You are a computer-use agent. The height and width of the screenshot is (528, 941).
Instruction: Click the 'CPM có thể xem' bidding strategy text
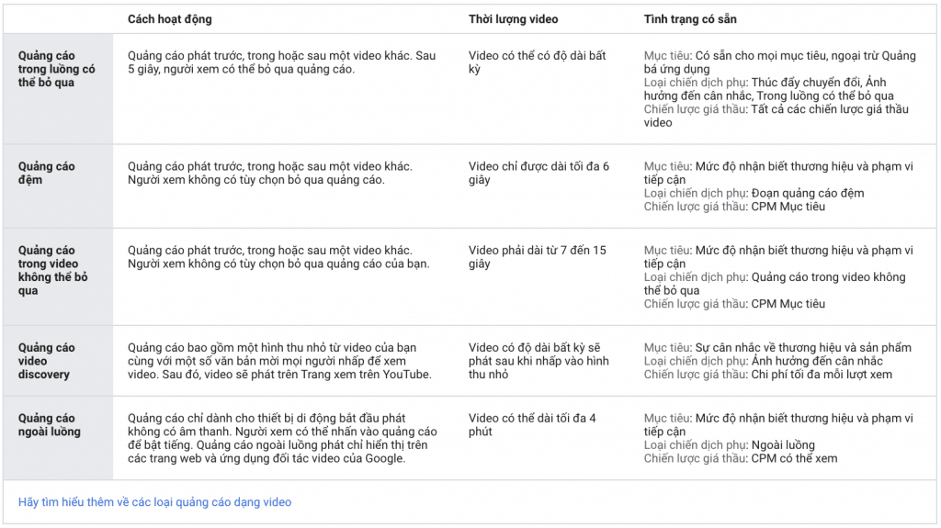click(794, 458)
